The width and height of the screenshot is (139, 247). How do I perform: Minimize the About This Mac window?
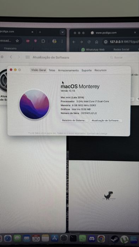tap(15, 70)
